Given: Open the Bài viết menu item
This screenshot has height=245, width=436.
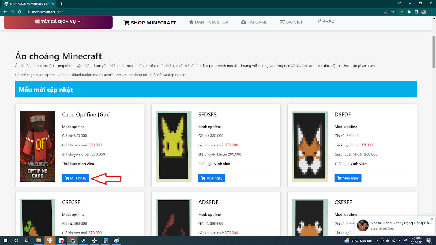Looking at the screenshot, I should click(291, 22).
